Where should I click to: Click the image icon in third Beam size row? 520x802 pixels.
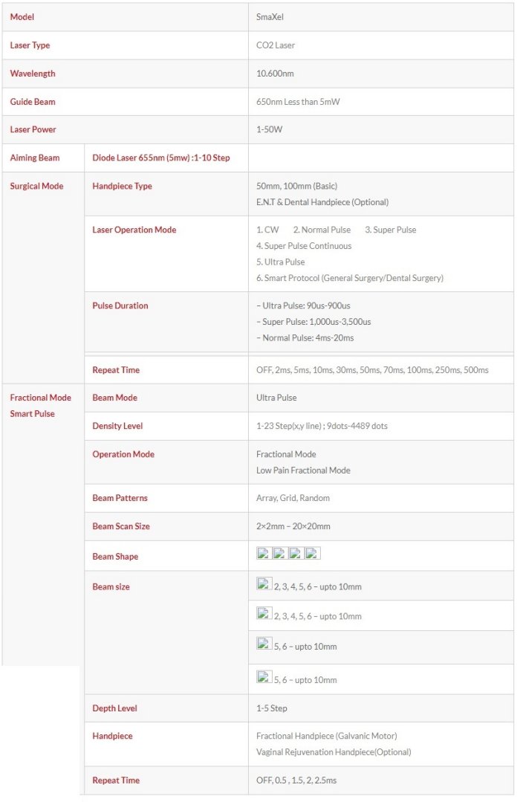click(x=264, y=644)
